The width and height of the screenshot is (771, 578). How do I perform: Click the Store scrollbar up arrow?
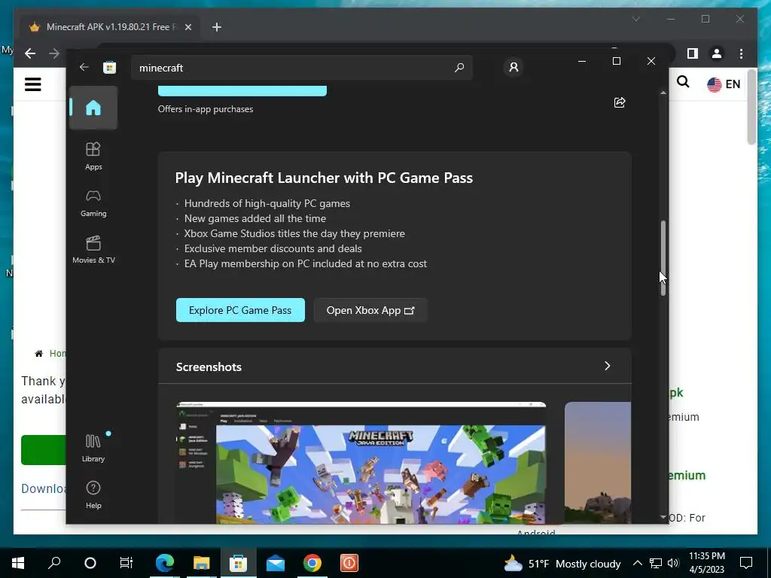[663, 93]
